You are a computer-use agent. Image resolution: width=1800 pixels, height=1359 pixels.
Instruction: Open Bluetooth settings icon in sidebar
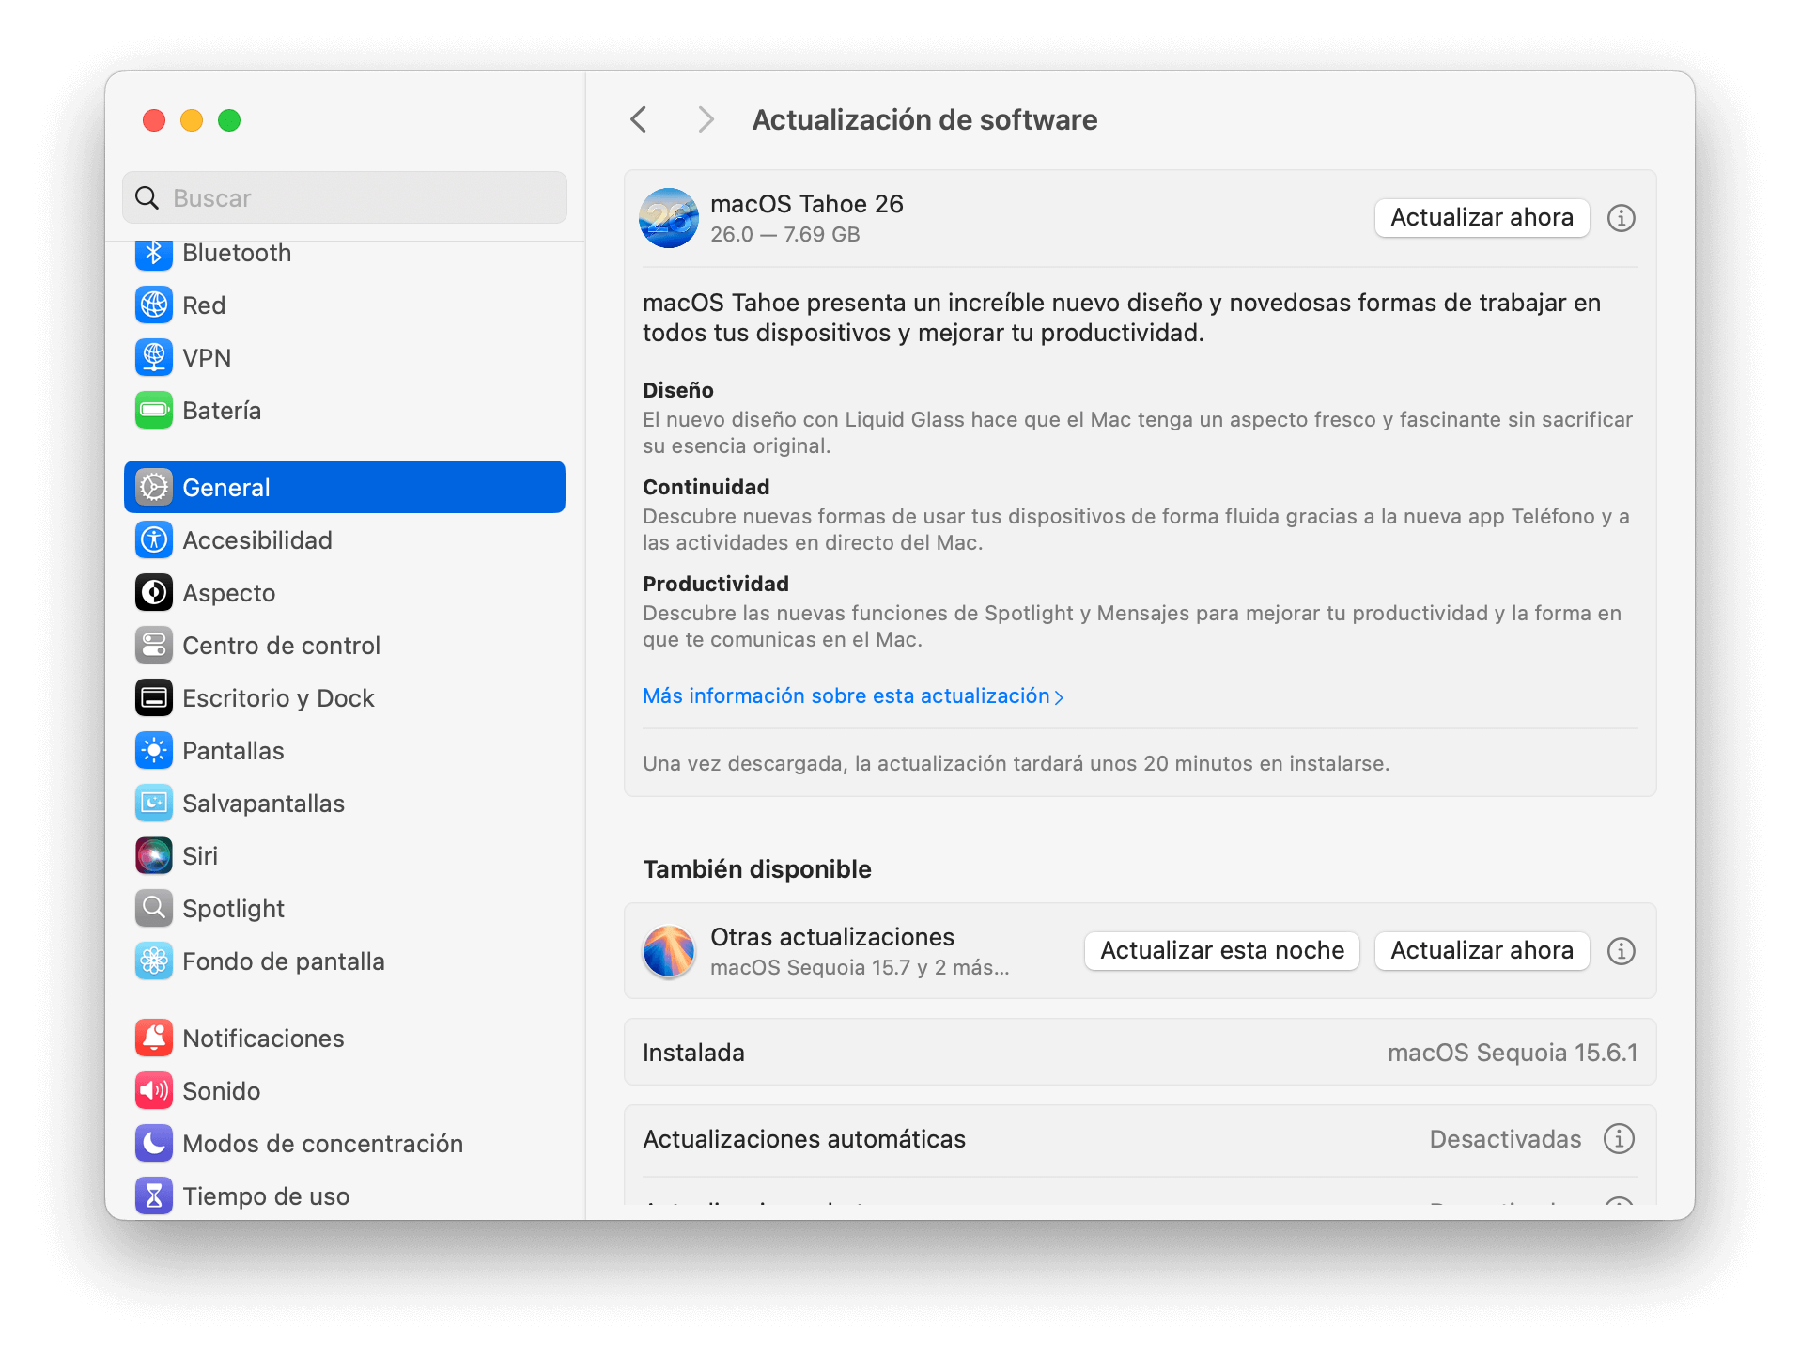point(154,253)
